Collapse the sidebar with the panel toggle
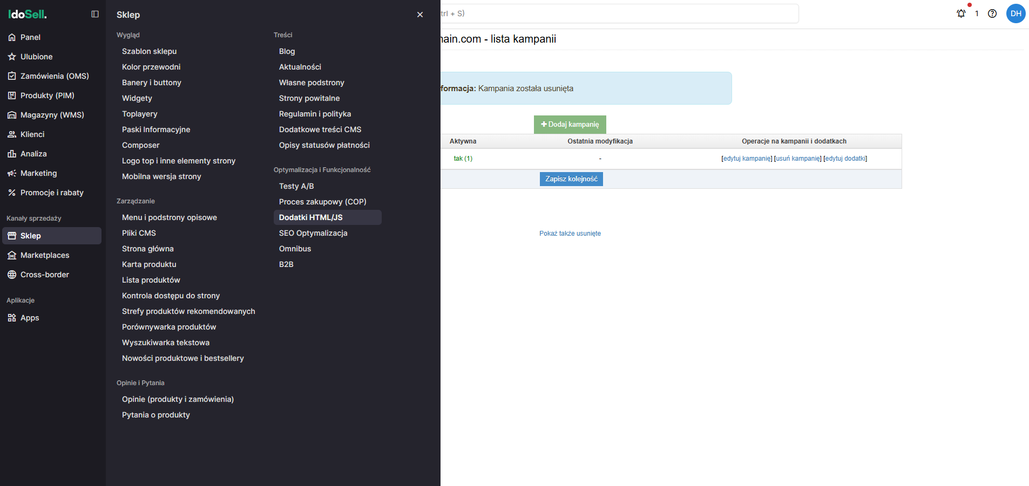The height and width of the screenshot is (486, 1029). [95, 14]
